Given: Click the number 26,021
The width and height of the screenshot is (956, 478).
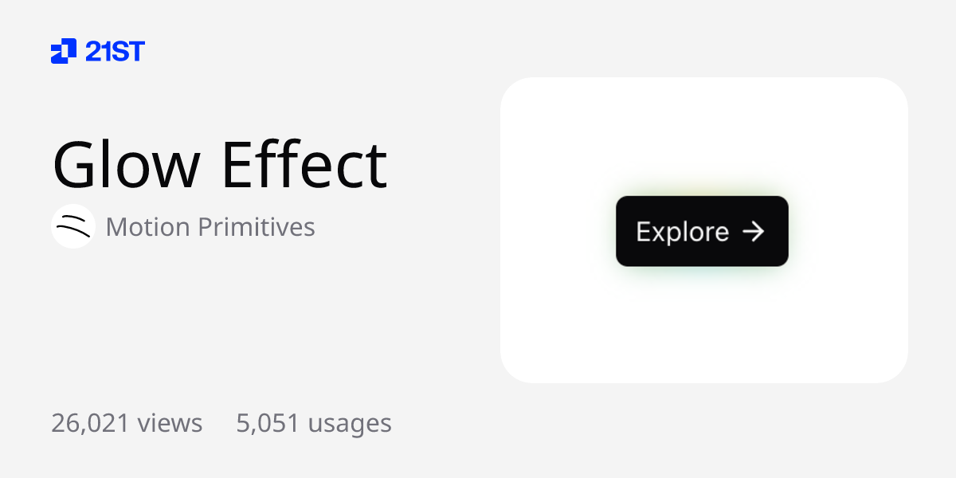Looking at the screenshot, I should pyautogui.click(x=90, y=422).
